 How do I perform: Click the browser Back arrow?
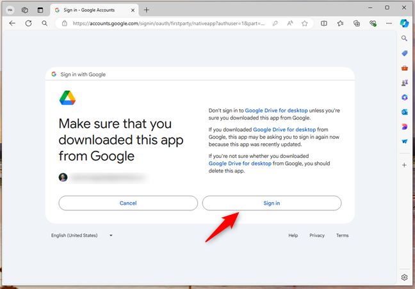(x=12, y=23)
